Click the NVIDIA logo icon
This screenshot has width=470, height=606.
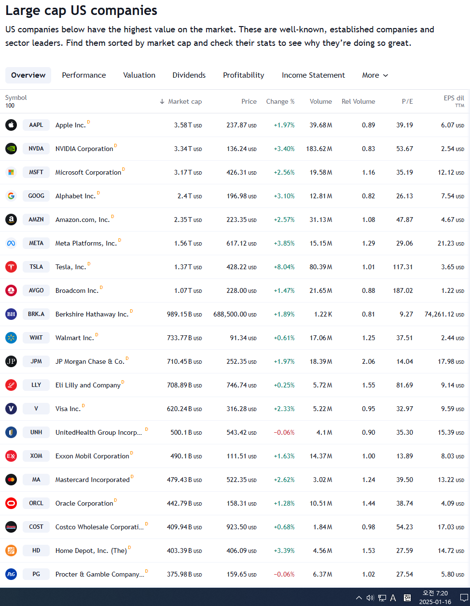coord(11,149)
